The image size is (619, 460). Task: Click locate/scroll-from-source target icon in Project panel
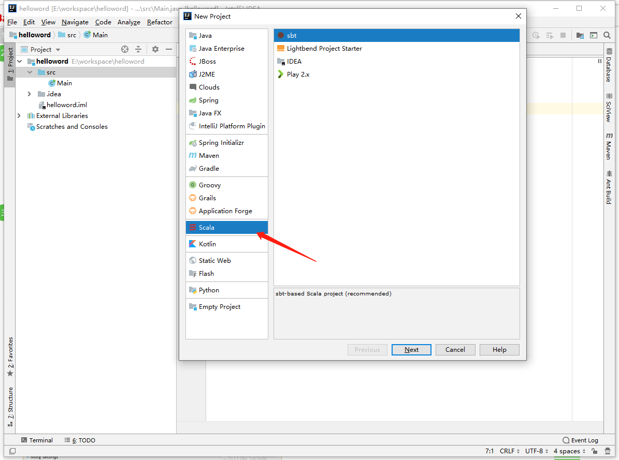tap(125, 49)
